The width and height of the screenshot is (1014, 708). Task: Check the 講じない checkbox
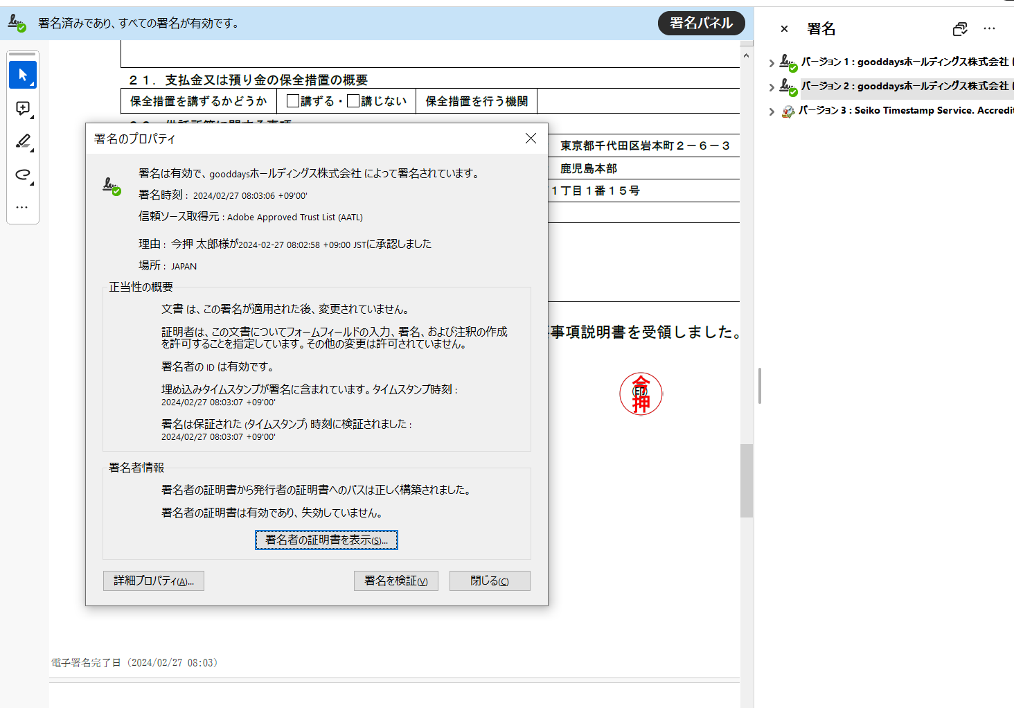tap(353, 101)
